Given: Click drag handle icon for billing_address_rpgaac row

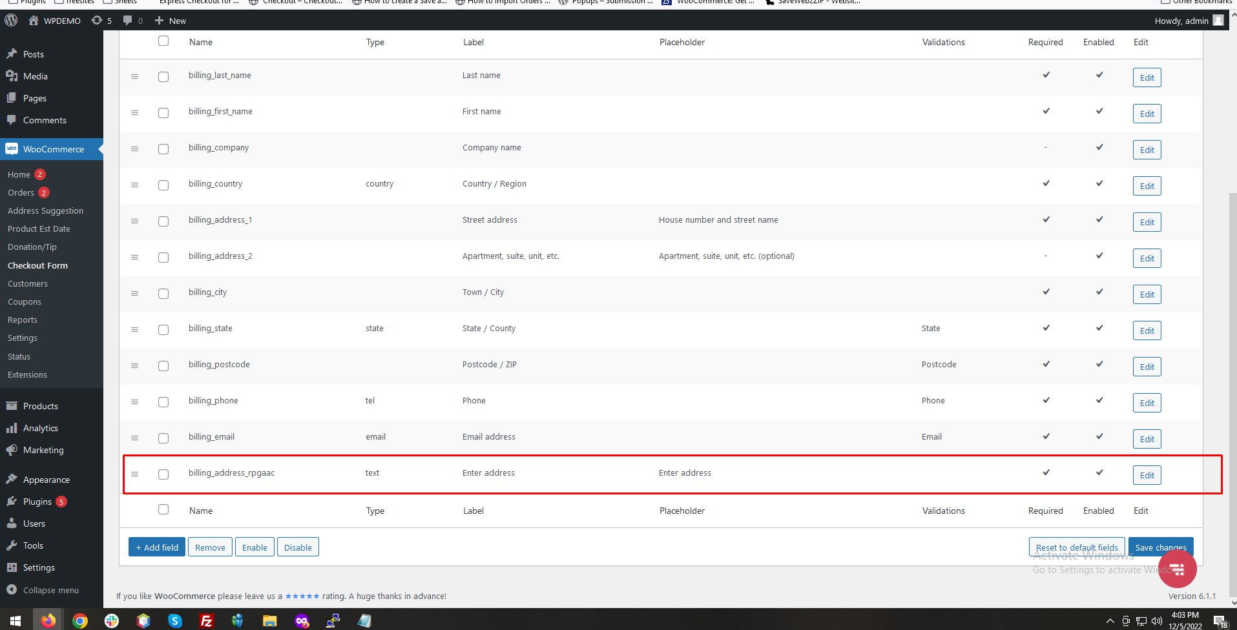Looking at the screenshot, I should pyautogui.click(x=135, y=474).
